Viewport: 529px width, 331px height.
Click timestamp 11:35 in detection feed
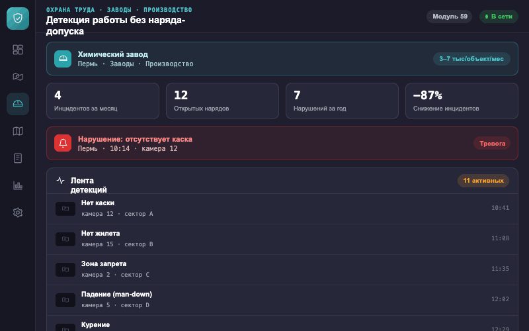point(500,269)
